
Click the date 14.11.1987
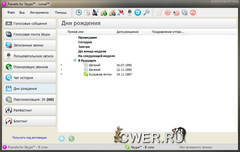coord(124,74)
